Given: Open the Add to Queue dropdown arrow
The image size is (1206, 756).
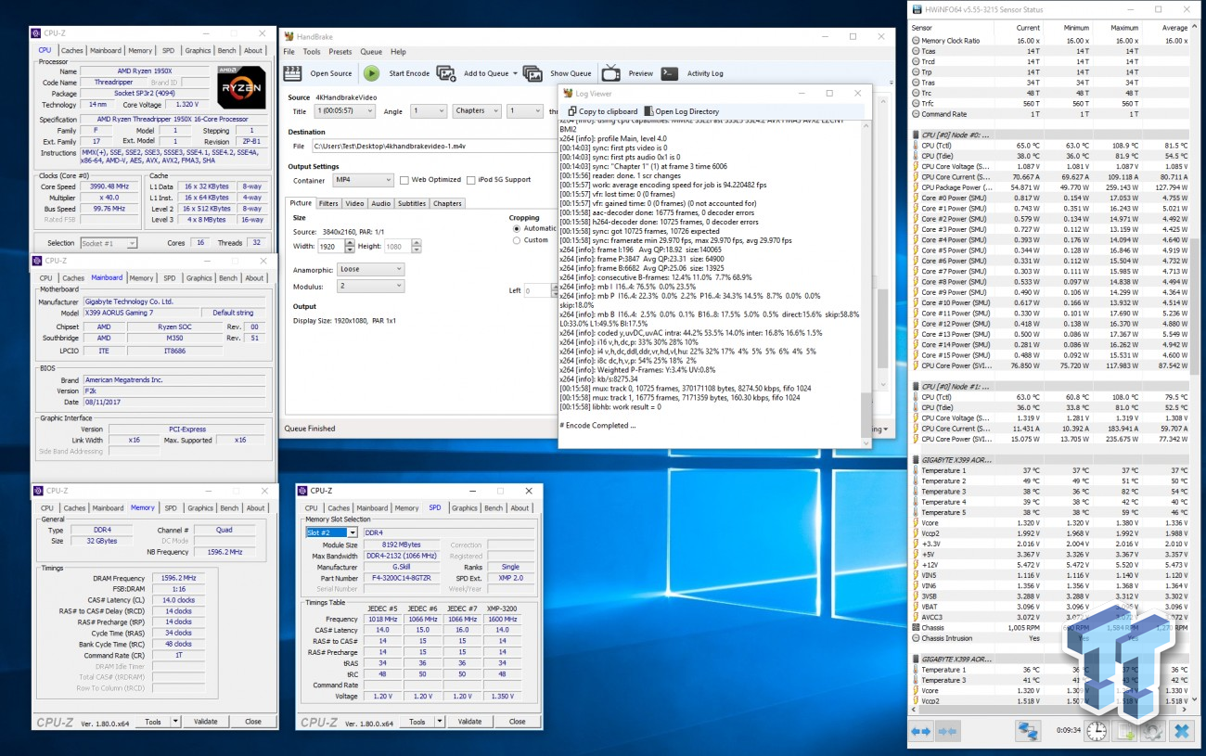Looking at the screenshot, I should pyautogui.click(x=515, y=74).
